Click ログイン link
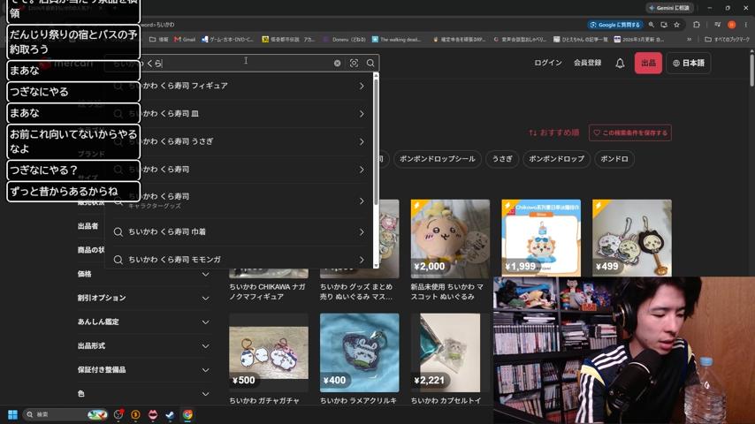The height and width of the screenshot is (424, 755). (x=548, y=63)
